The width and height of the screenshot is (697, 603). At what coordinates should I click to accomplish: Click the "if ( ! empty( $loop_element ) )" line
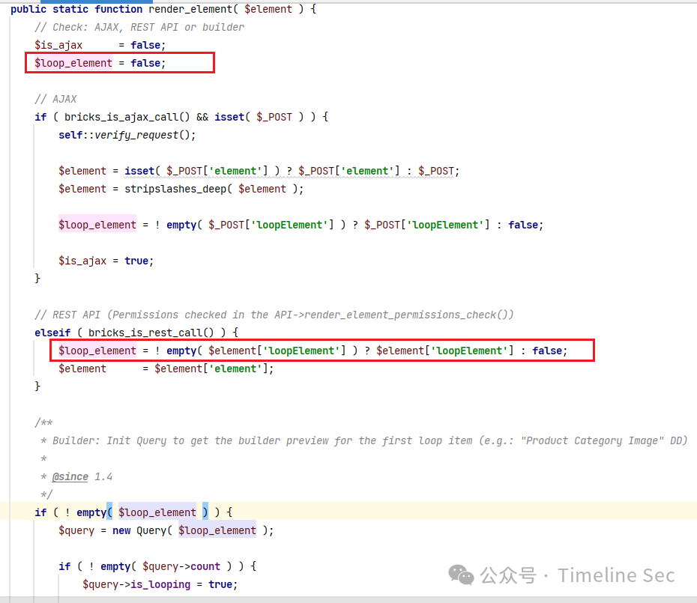tap(133, 512)
